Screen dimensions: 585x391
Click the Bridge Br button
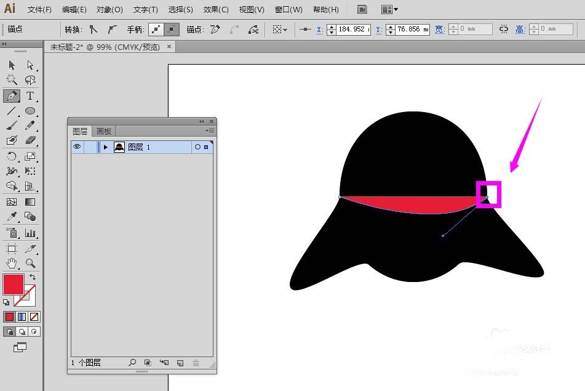click(363, 10)
